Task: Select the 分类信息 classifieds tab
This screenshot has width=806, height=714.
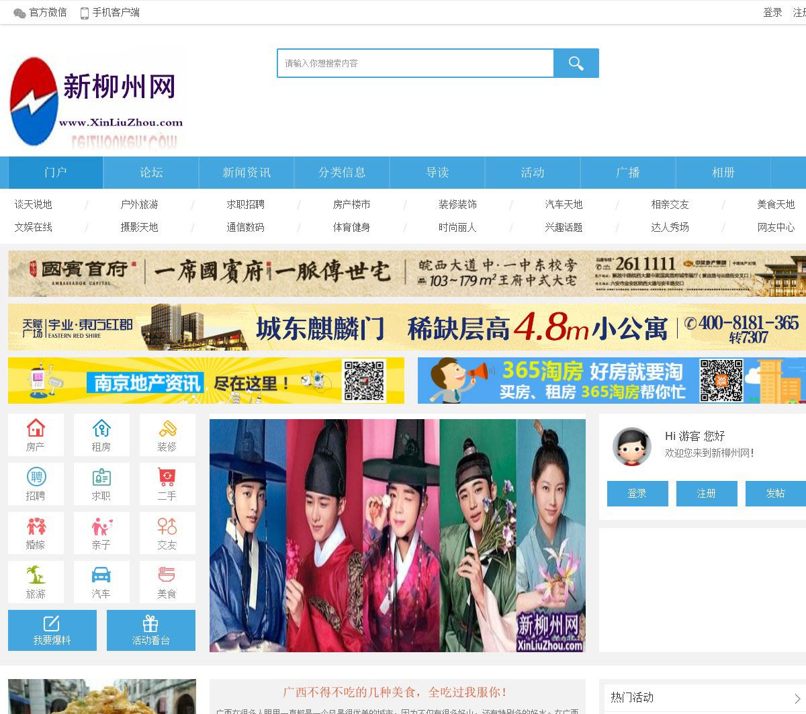Action: 342,173
